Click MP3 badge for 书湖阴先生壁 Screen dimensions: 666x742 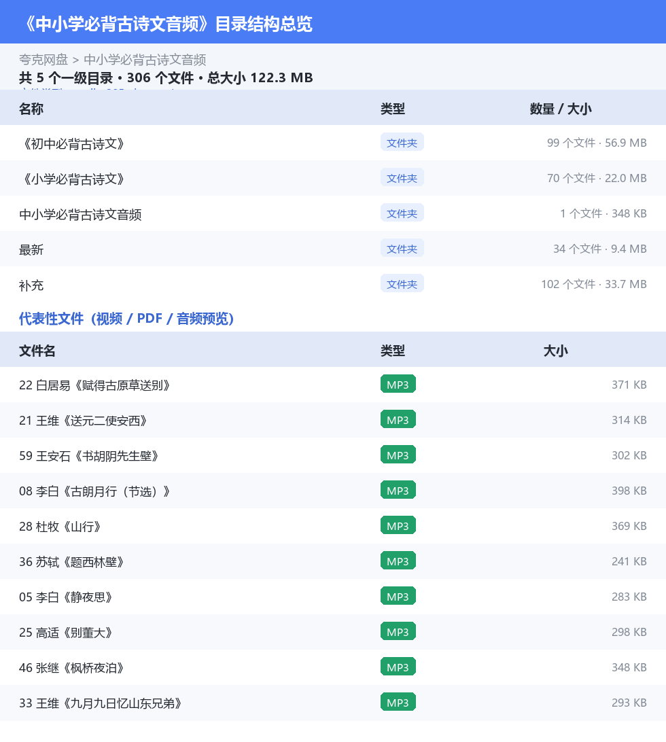[398, 455]
